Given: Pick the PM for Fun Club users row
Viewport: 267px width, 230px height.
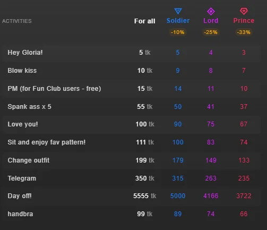Looking at the screenshot, I should [x=131, y=89].
